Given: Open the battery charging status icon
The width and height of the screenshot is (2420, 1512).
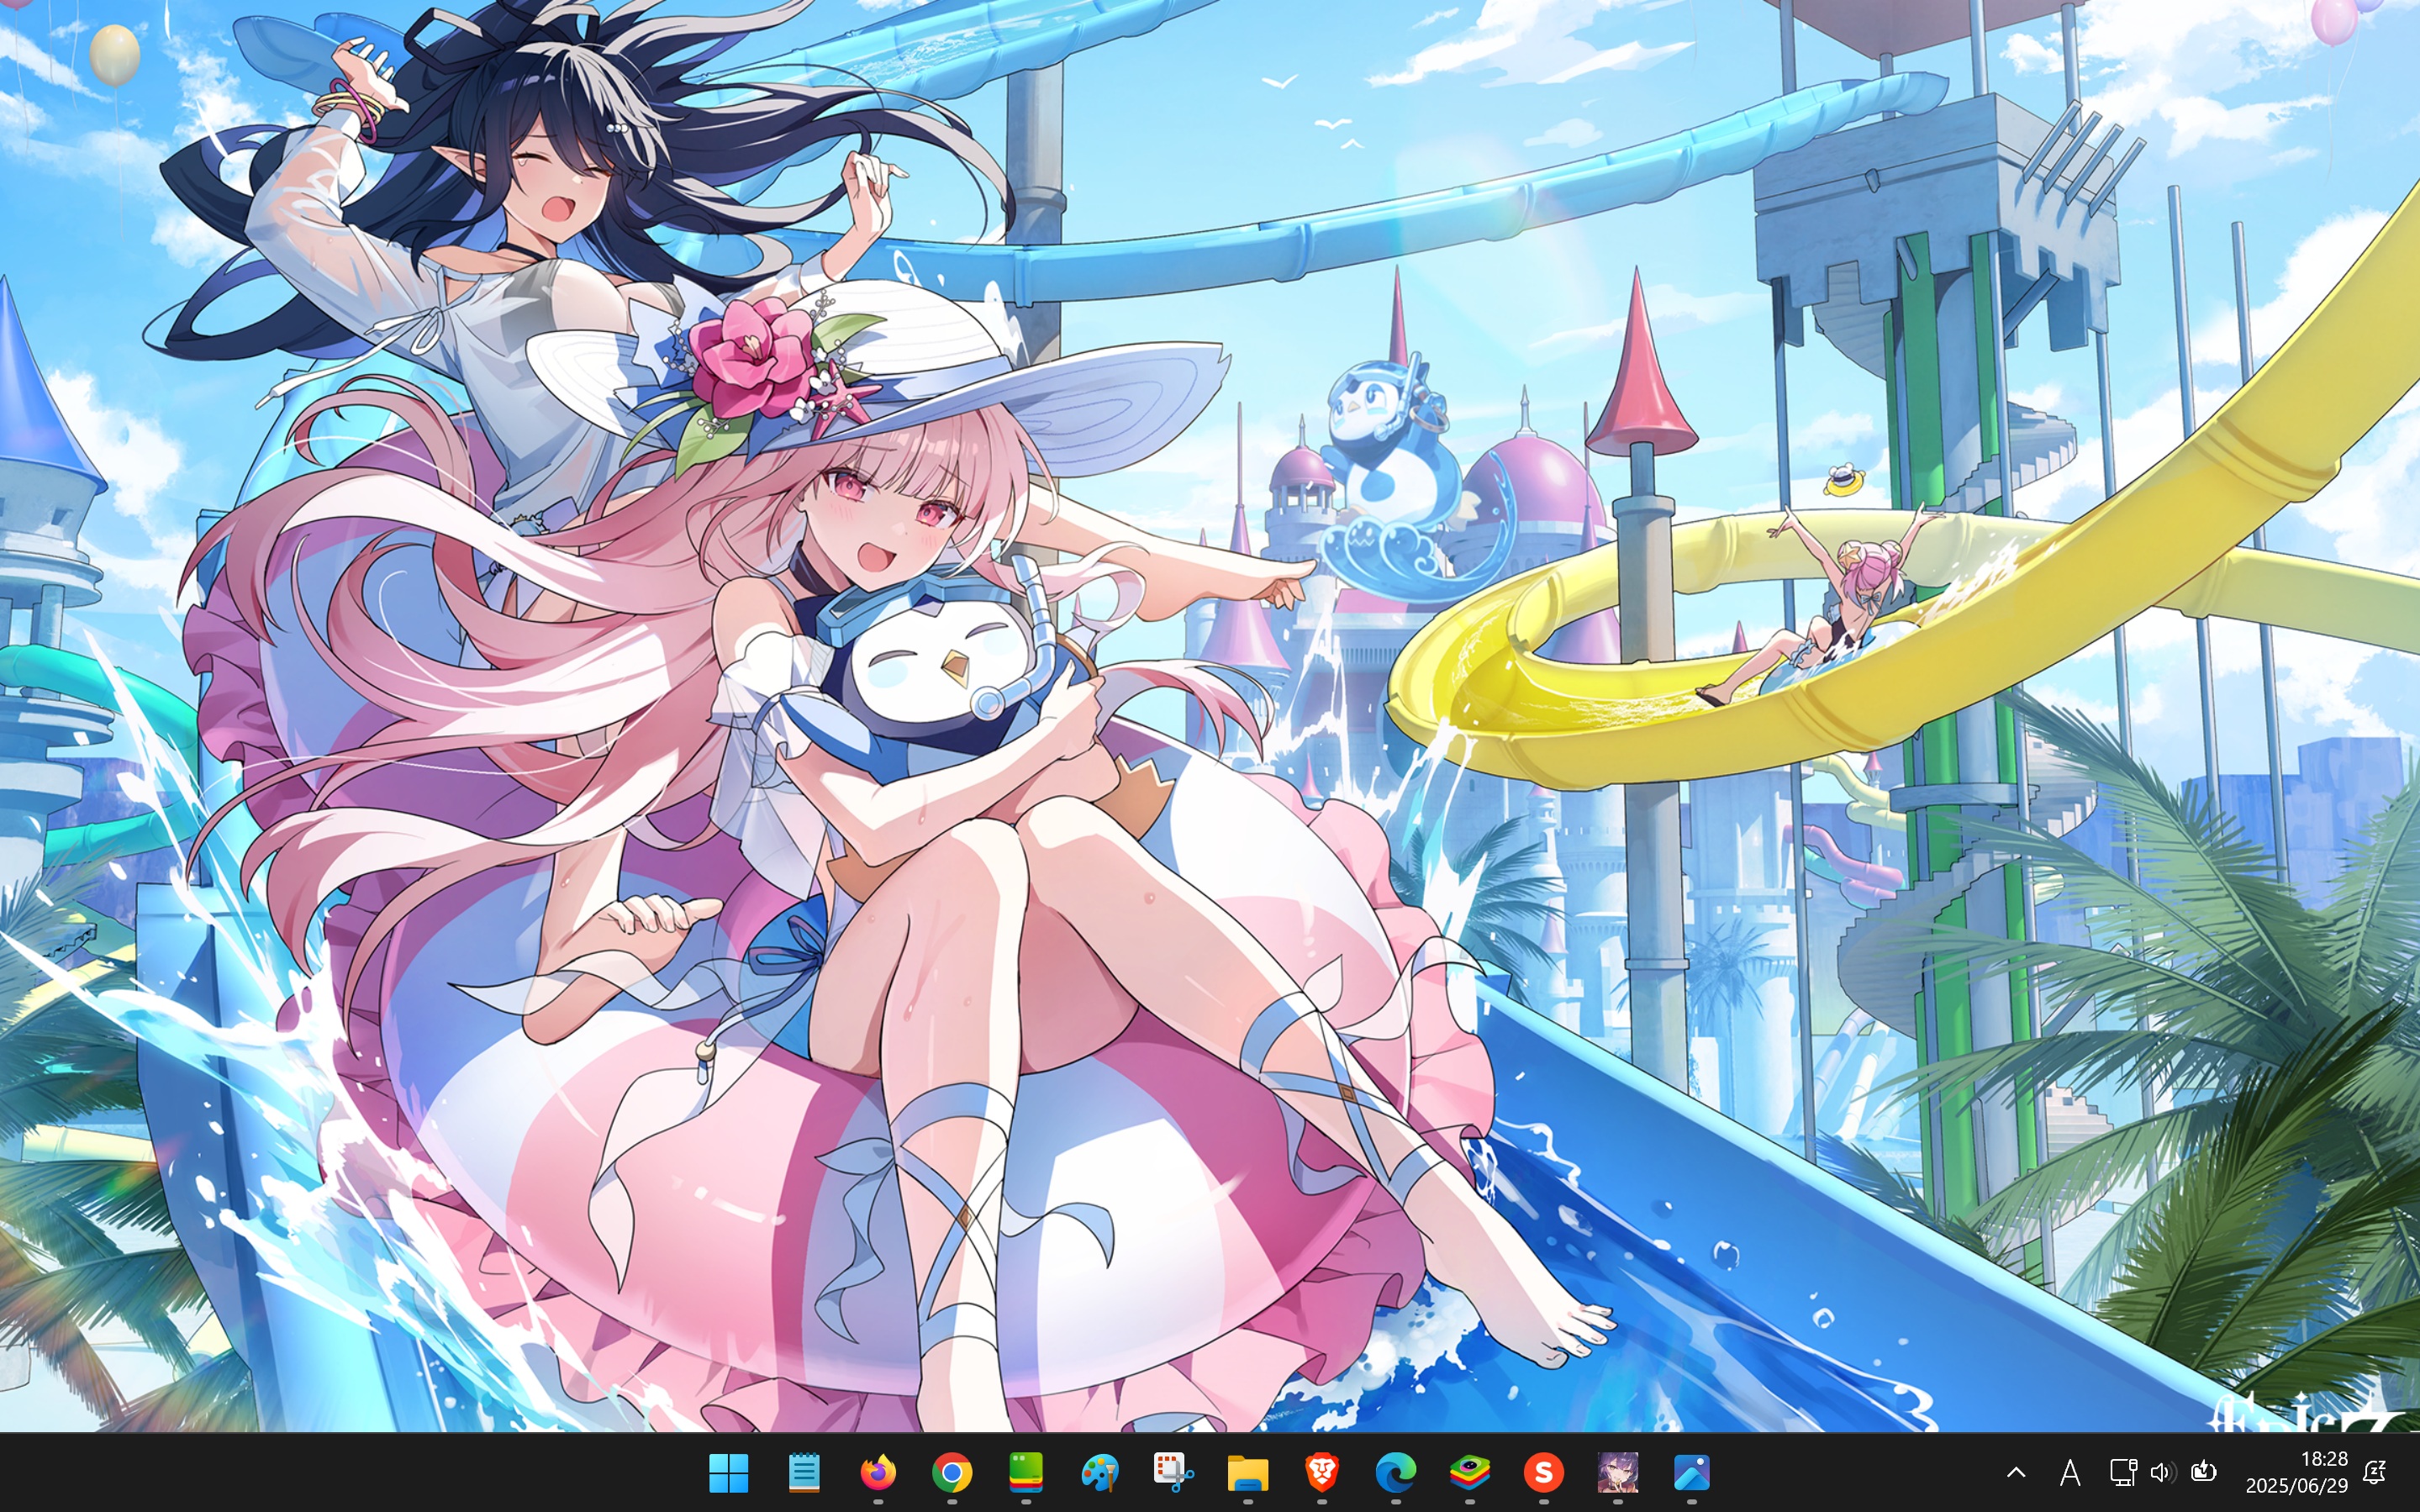Looking at the screenshot, I should 2204,1472.
